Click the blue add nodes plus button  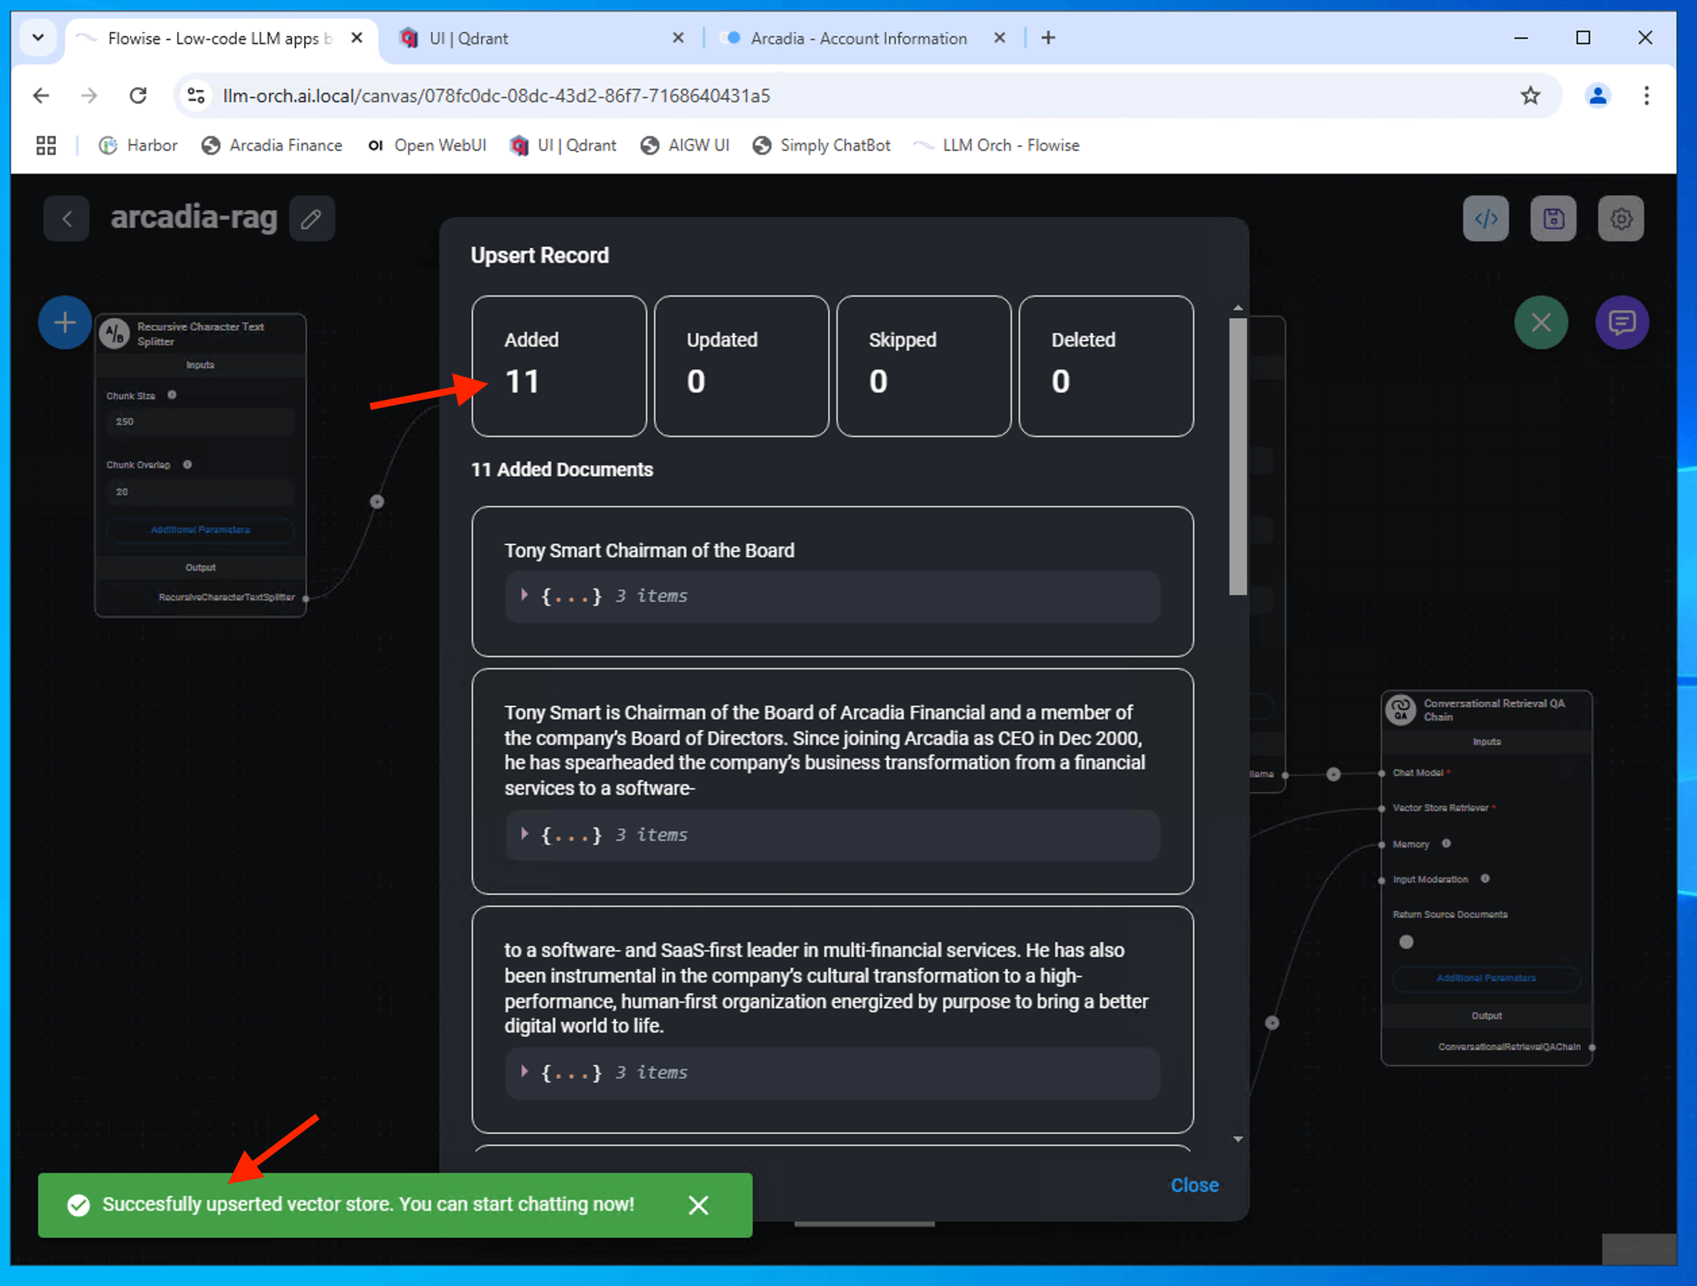(x=66, y=323)
